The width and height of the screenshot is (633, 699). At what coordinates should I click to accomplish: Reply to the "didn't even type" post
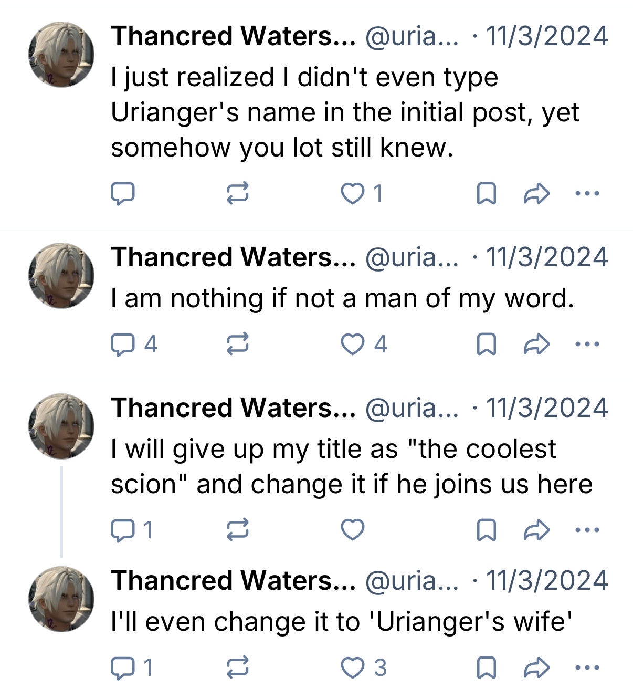123,194
